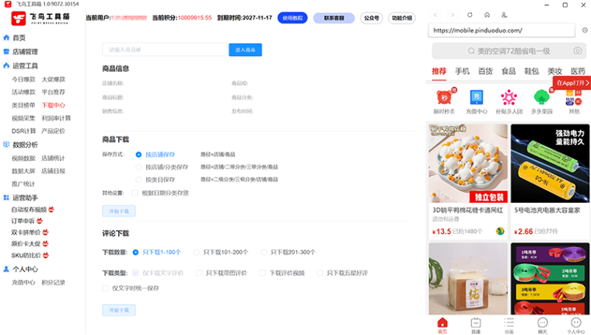This screenshot has width=591, height=335.
Task: Open 下载中心 in sidebar menu
Action: point(53,105)
